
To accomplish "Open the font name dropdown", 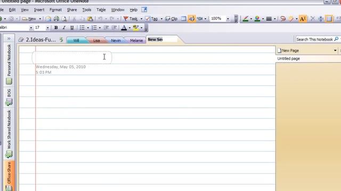I will coord(31,28).
